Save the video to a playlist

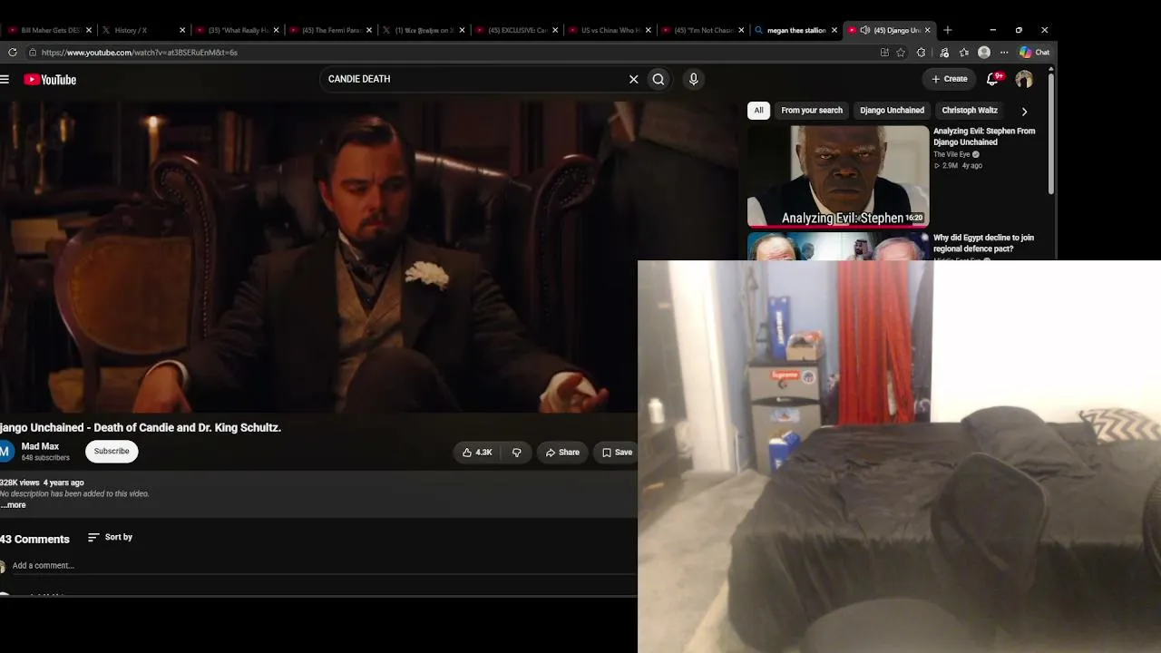tap(617, 453)
